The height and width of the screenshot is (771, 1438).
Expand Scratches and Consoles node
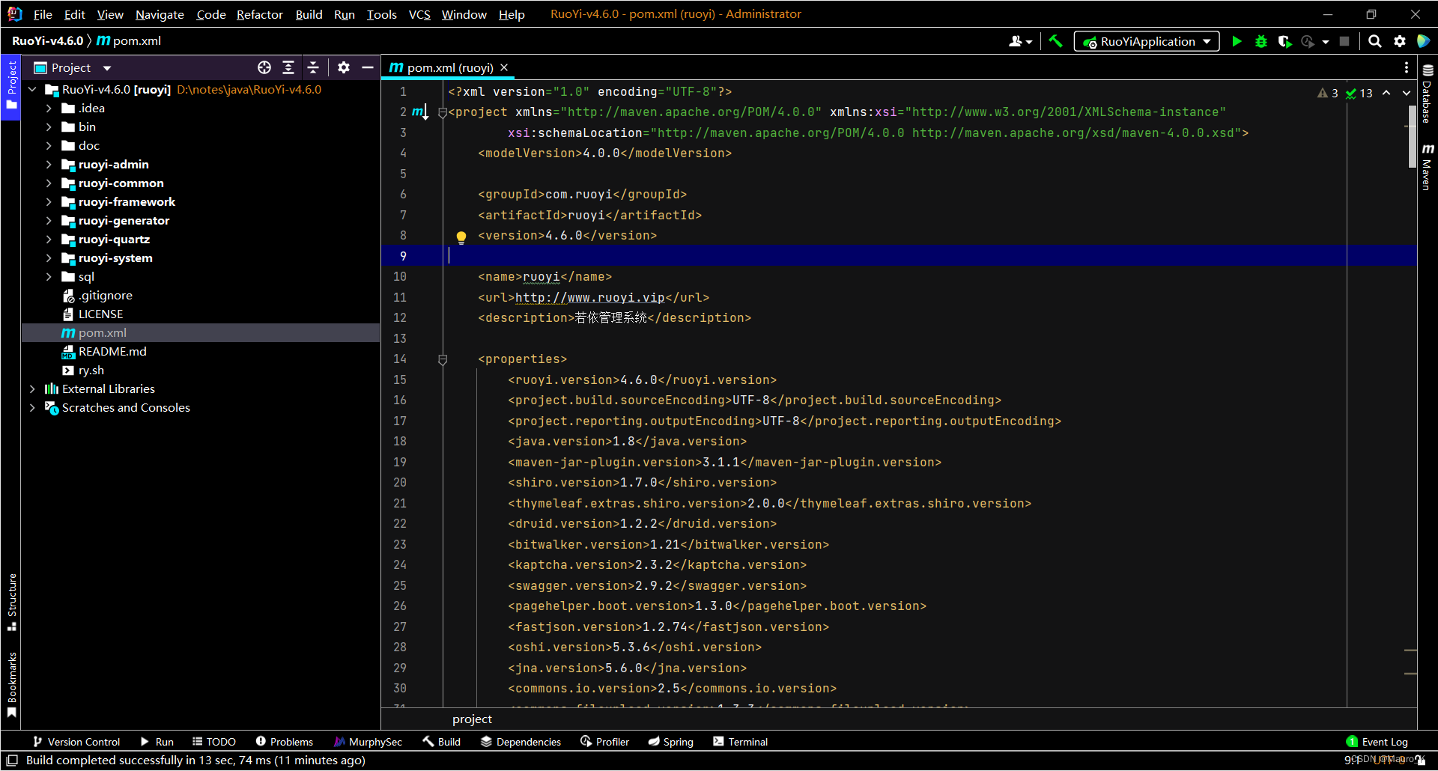[x=32, y=408]
